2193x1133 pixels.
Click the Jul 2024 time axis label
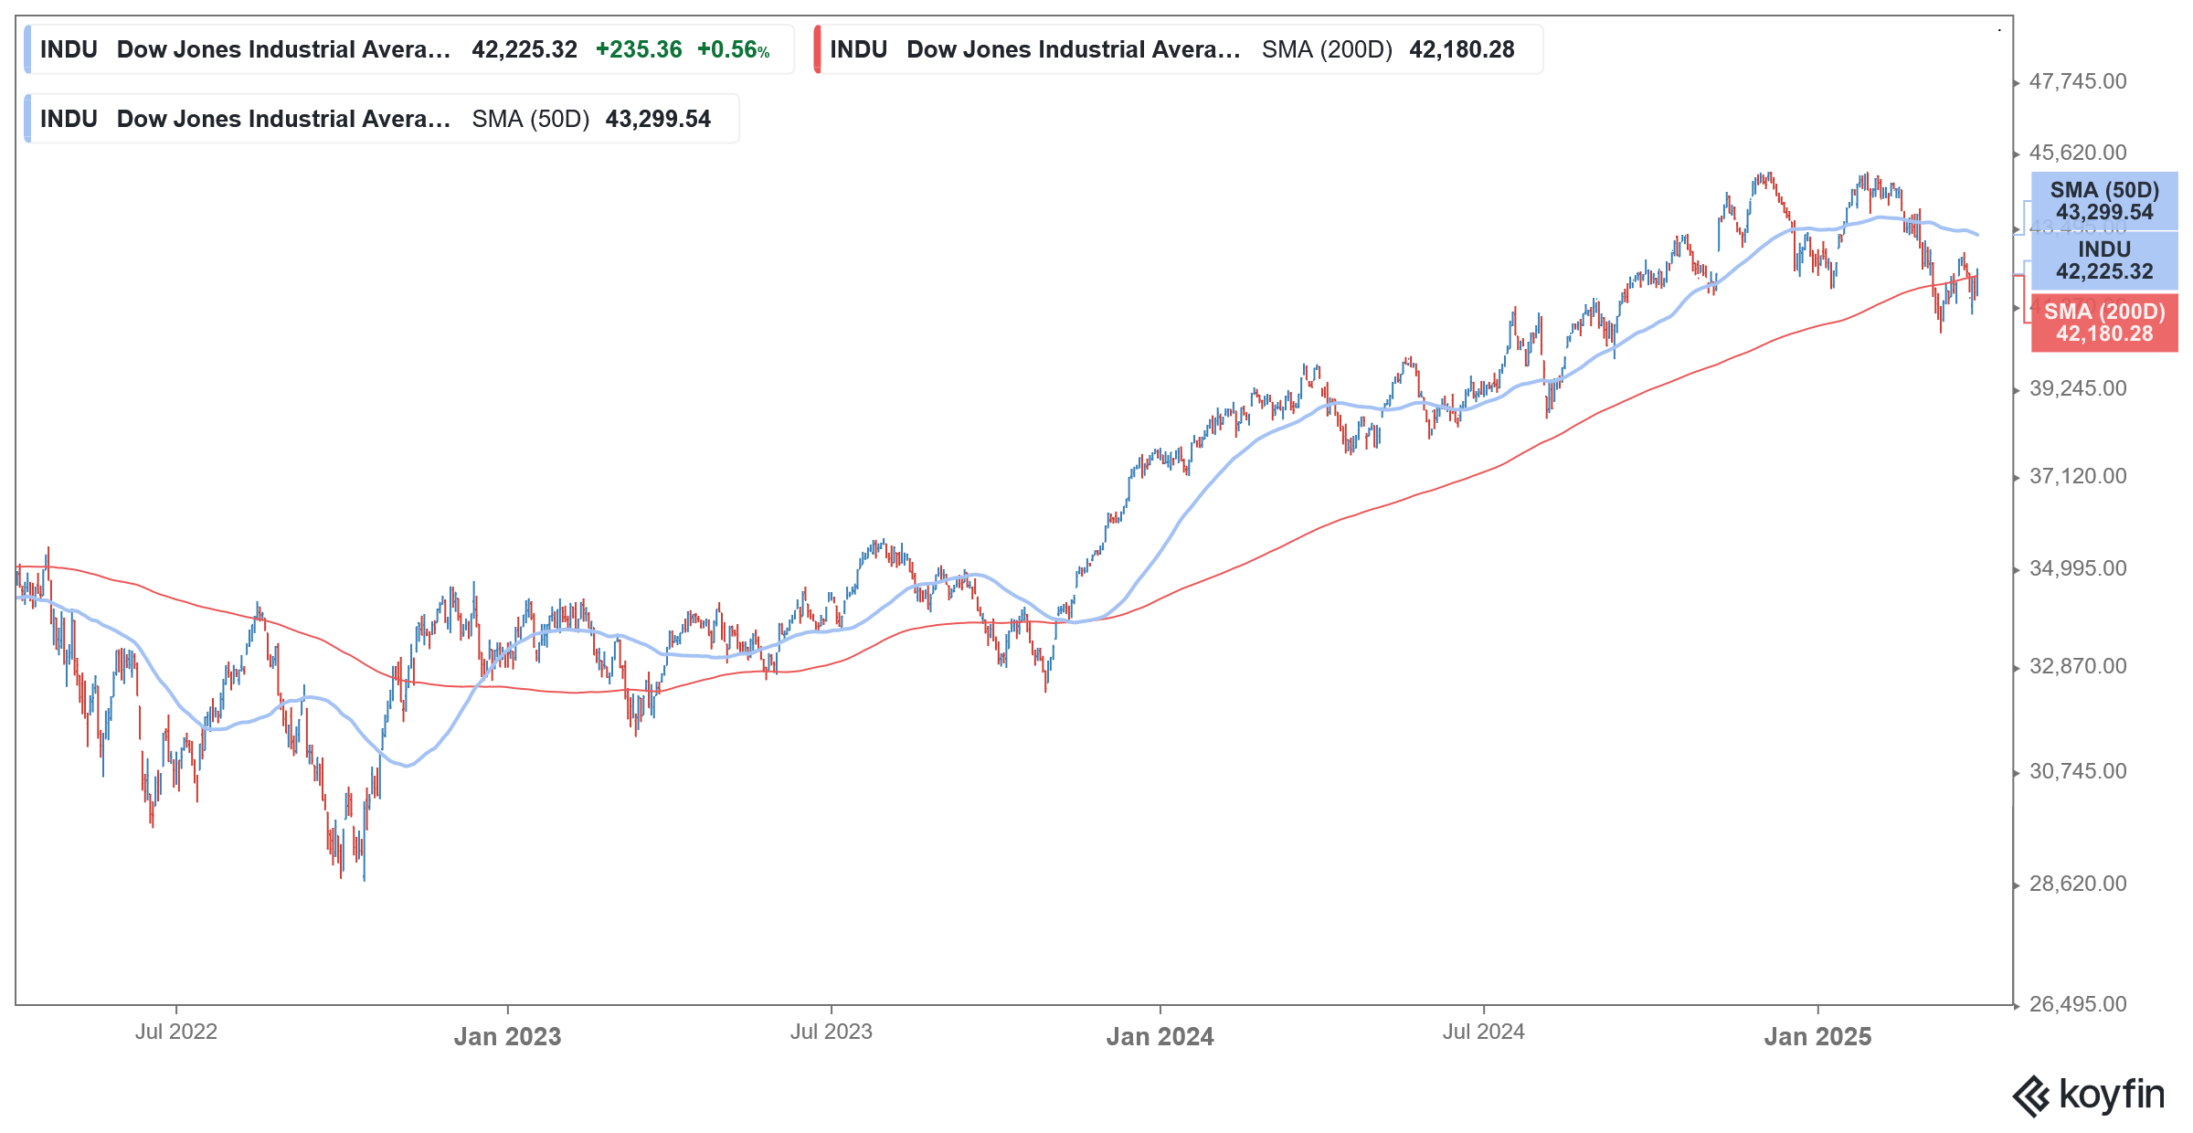(1483, 1032)
